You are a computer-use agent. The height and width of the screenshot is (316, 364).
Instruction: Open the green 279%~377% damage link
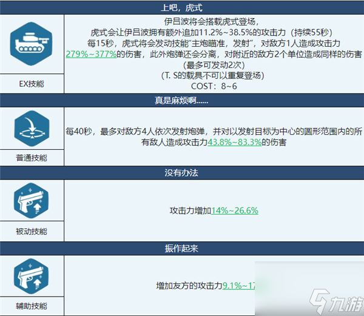pos(92,53)
